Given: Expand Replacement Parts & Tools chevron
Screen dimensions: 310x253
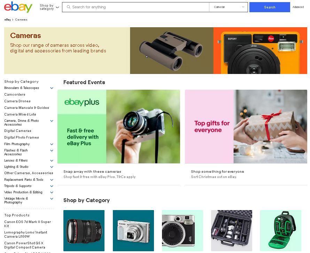Looking at the screenshot, I should click(x=52, y=180).
